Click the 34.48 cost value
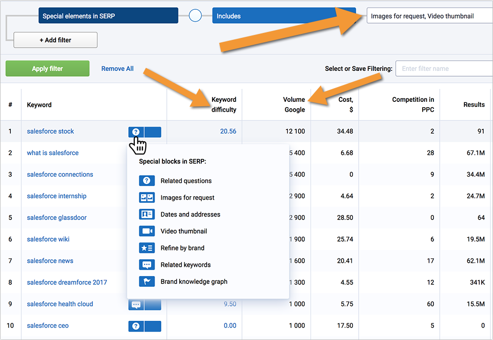The width and height of the screenshot is (493, 340). [345, 131]
